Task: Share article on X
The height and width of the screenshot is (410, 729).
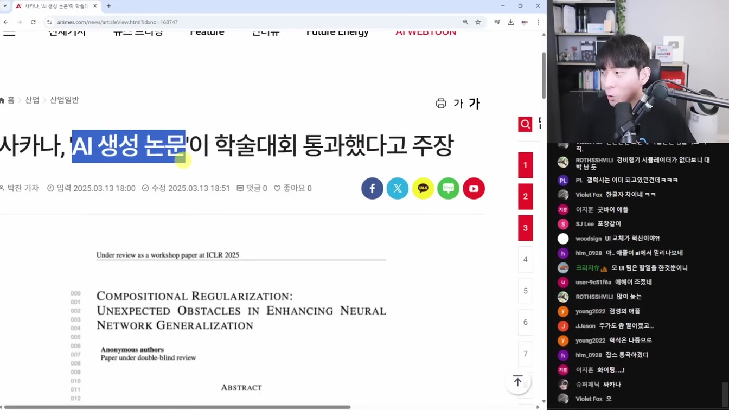Action: coord(398,188)
